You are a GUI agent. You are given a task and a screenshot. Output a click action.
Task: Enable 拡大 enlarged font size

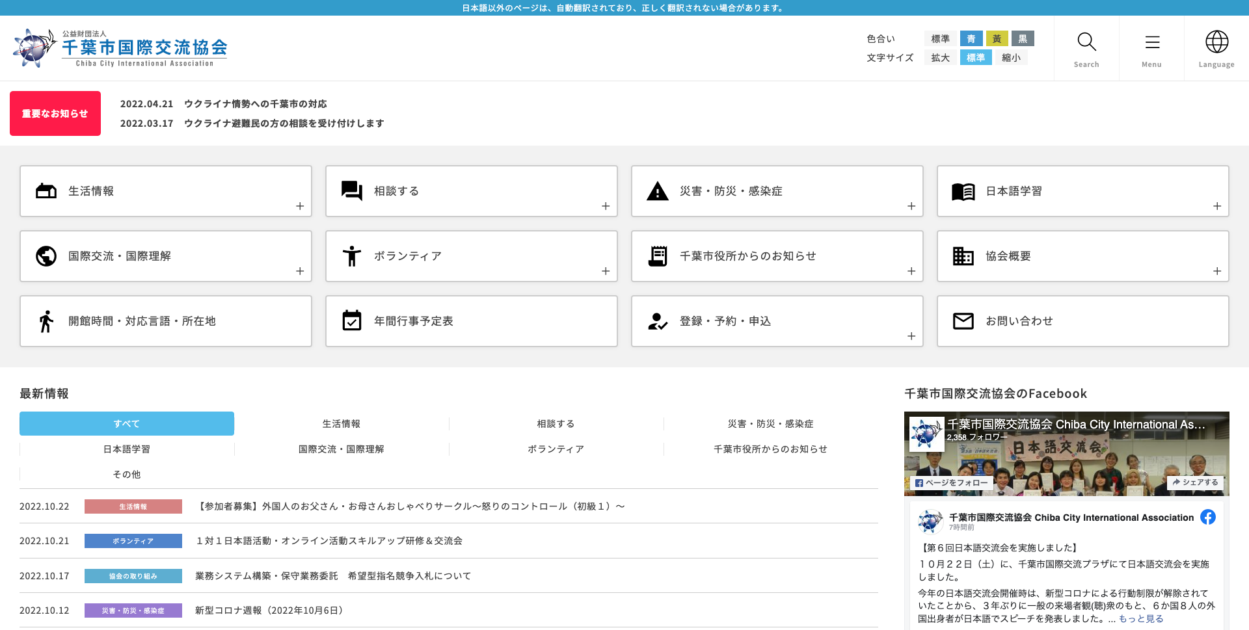click(940, 57)
